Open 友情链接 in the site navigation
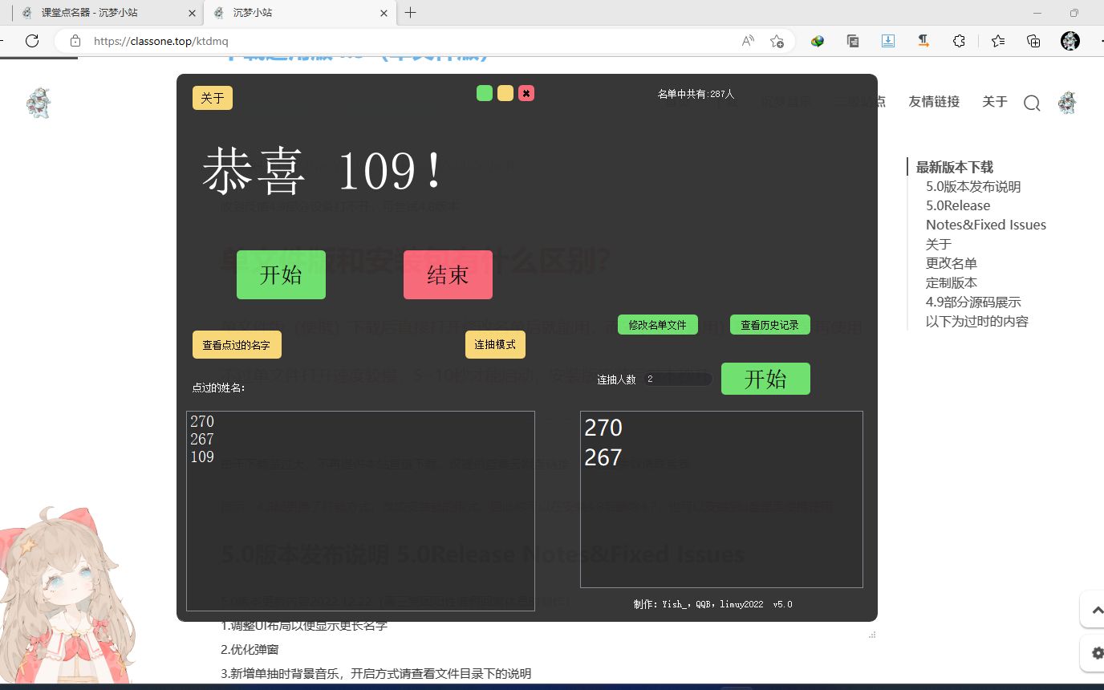This screenshot has height=690, width=1104. pyautogui.click(x=934, y=102)
